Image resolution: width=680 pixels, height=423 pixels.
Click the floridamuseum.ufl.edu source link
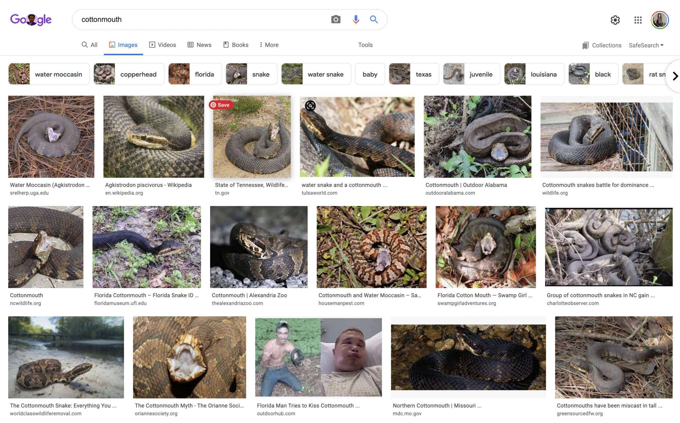point(120,303)
